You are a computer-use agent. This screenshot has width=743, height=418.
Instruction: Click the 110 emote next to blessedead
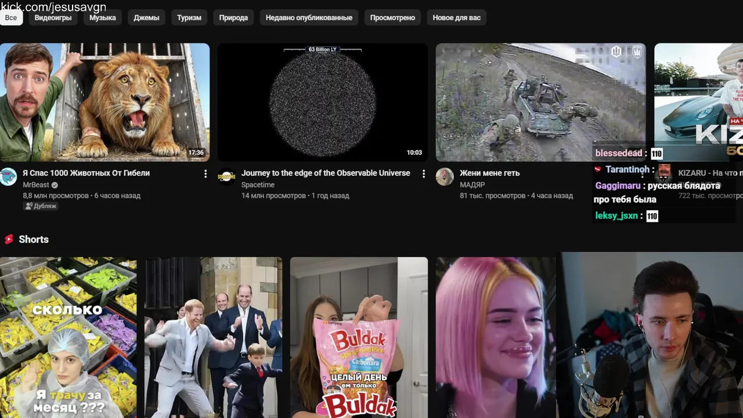pyautogui.click(x=657, y=154)
